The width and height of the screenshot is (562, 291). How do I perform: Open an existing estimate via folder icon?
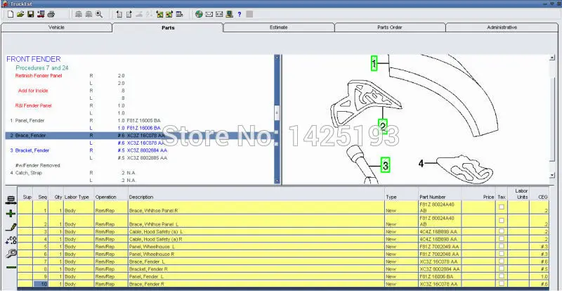pyautogui.click(x=20, y=14)
